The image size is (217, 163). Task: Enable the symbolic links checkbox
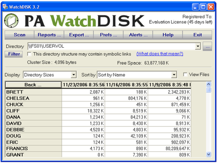click(x=29, y=54)
